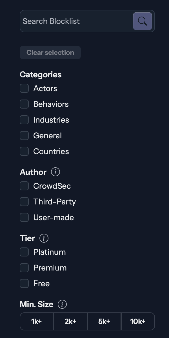The height and width of the screenshot is (338, 169).
Task: Pick the 10k+ minimum size option
Action: coord(138,321)
